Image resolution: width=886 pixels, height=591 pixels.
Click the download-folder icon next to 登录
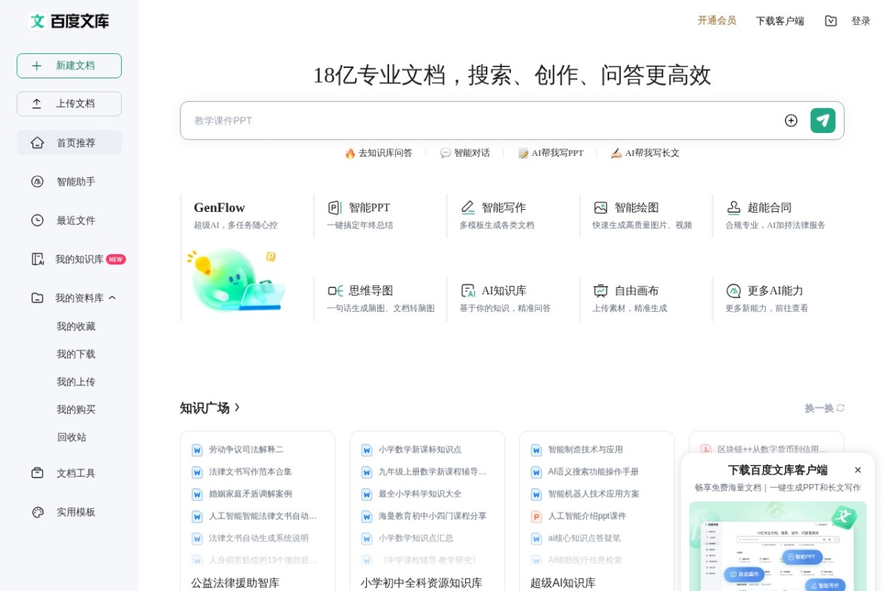pyautogui.click(x=831, y=21)
